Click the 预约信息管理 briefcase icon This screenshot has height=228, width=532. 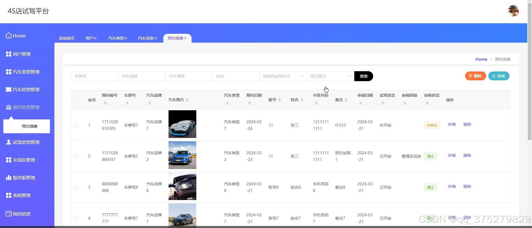click(x=9, y=107)
